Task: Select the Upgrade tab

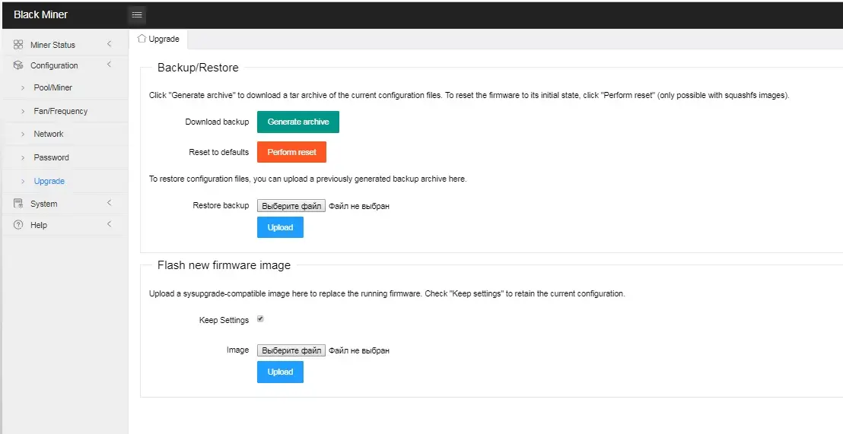Action: tap(158, 40)
